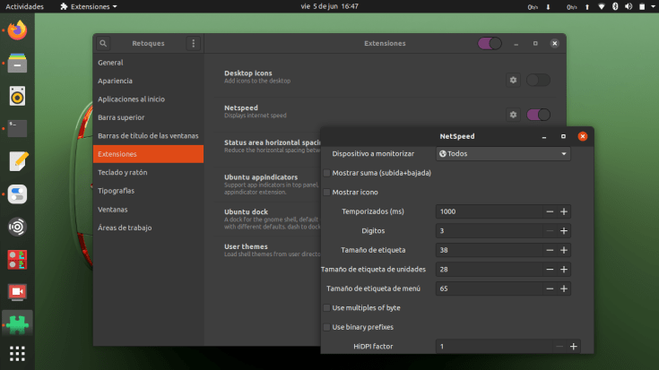This screenshot has height=370, width=659.
Task: Increase Temporizados (ms) value with plus
Action: pos(564,211)
